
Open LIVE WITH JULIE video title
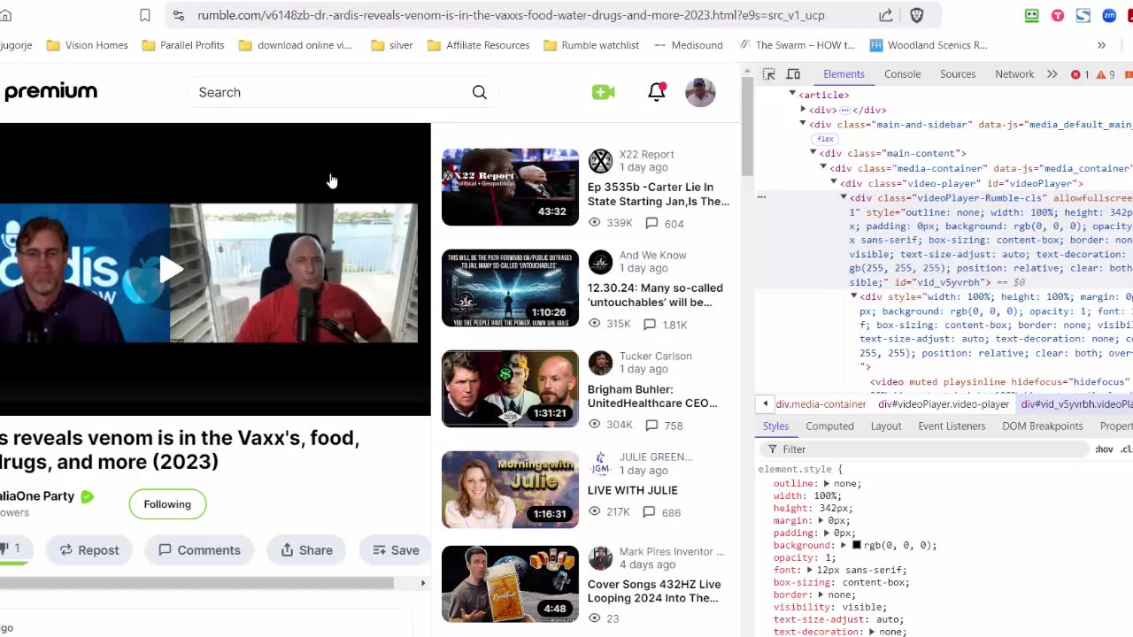pyautogui.click(x=632, y=490)
